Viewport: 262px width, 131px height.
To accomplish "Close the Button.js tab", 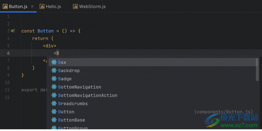I will [x=32, y=6].
